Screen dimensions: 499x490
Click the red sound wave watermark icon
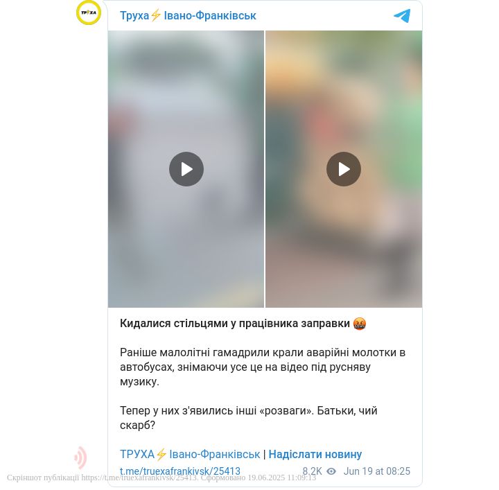pos(80,457)
